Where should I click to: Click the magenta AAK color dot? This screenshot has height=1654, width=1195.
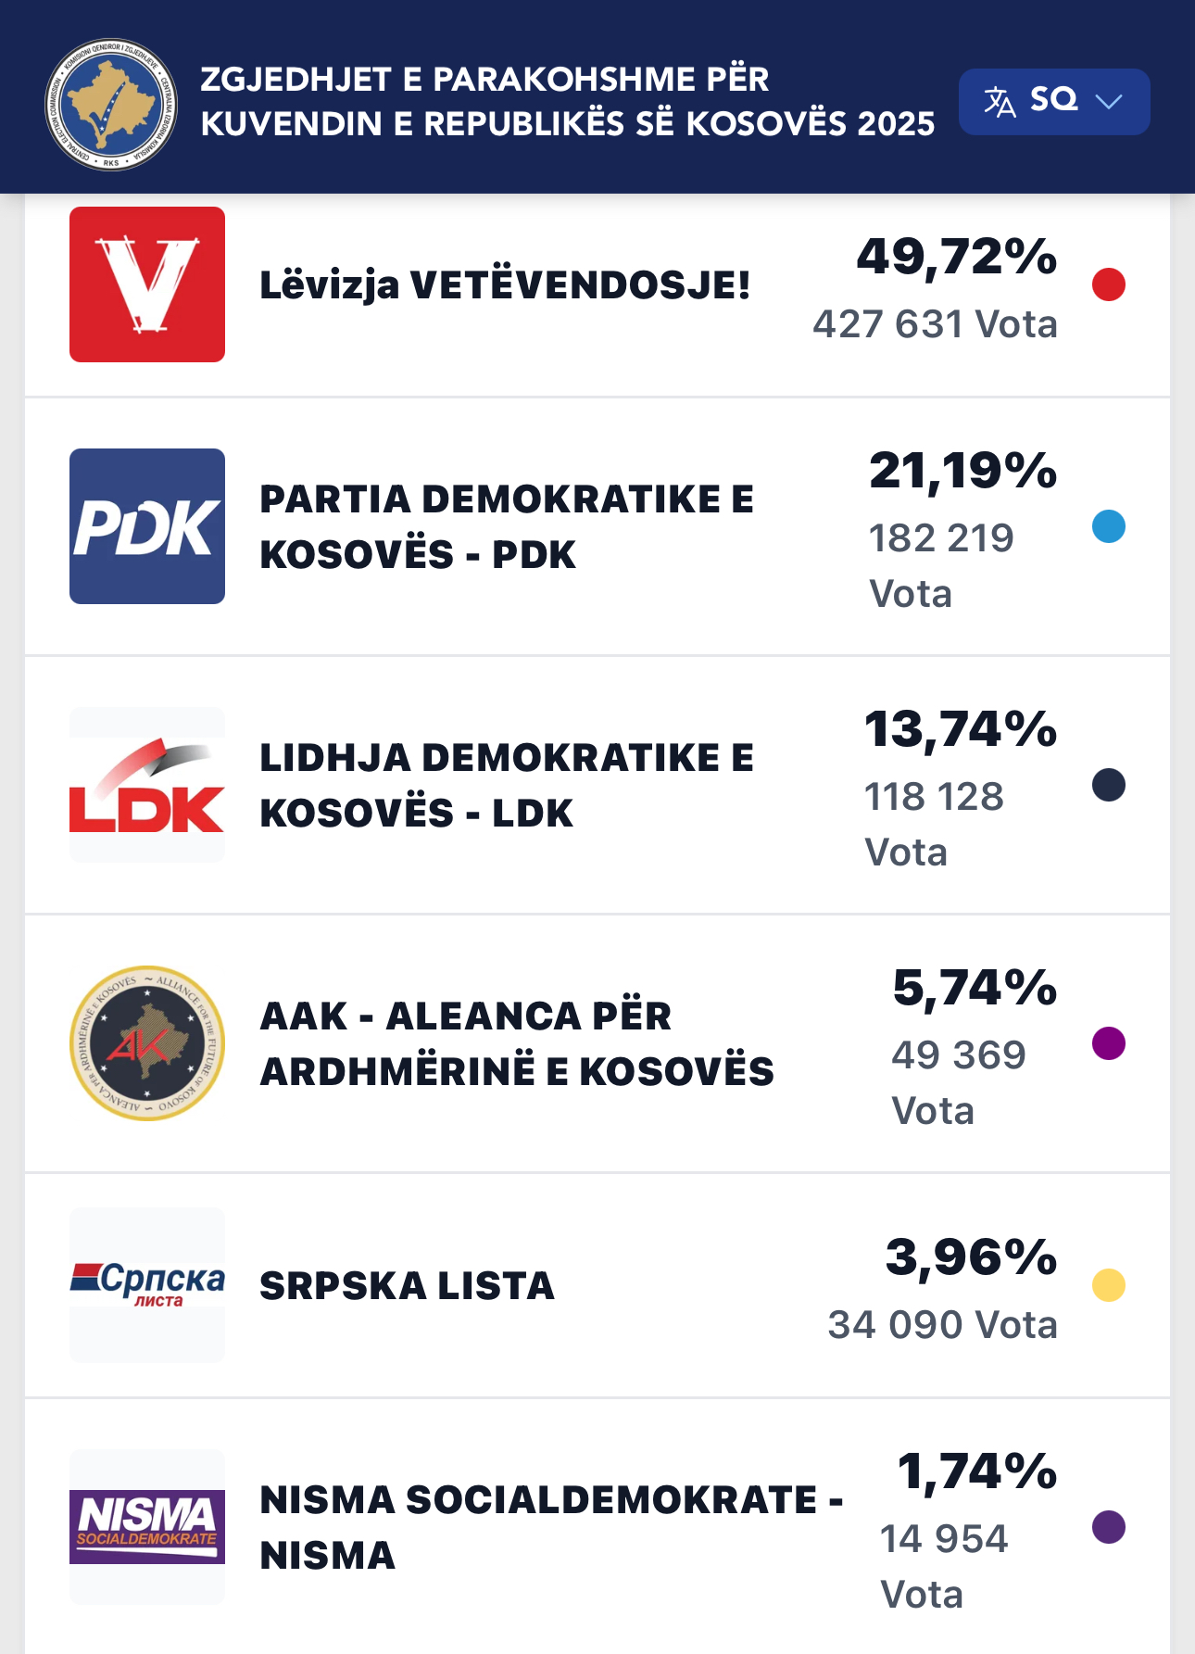[x=1109, y=1043]
